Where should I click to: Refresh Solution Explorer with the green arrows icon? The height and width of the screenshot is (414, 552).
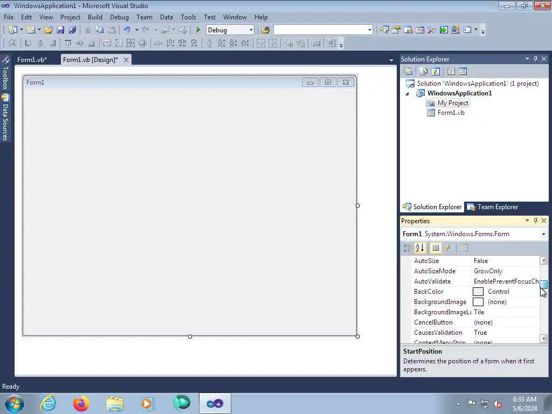point(436,72)
